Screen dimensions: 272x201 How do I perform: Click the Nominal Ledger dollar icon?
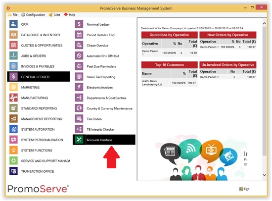click(79, 24)
